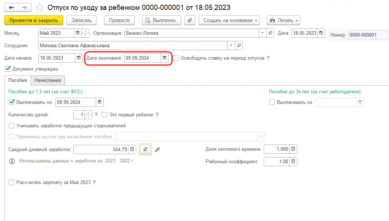This screenshot has width=389, height=221.
Task: Open the Организация record with open-form icon
Action: pyautogui.click(x=270, y=33)
